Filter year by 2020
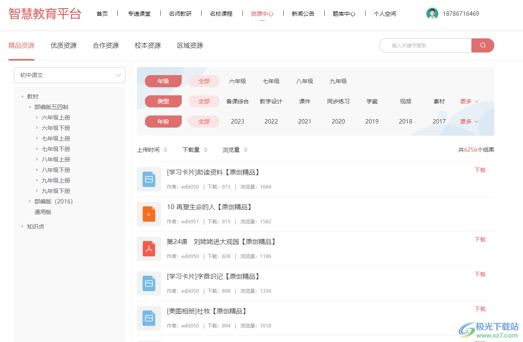This screenshot has width=523, height=342. coord(338,122)
